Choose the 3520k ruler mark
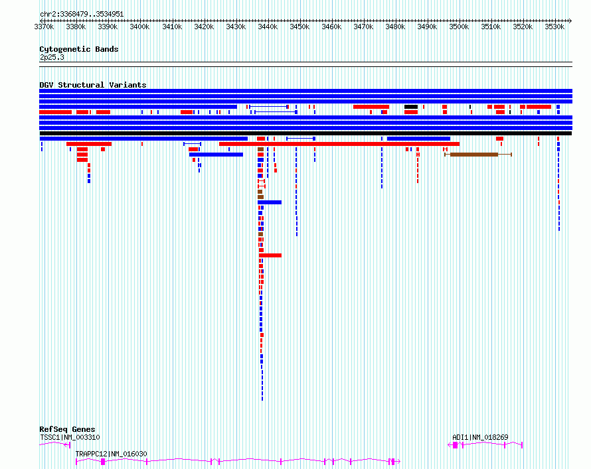Viewport: 591px width, 469px height. 523,27
